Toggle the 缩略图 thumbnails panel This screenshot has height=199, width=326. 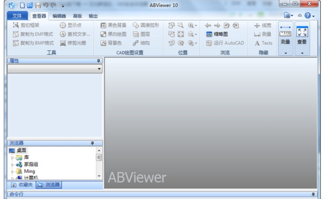(x=217, y=34)
